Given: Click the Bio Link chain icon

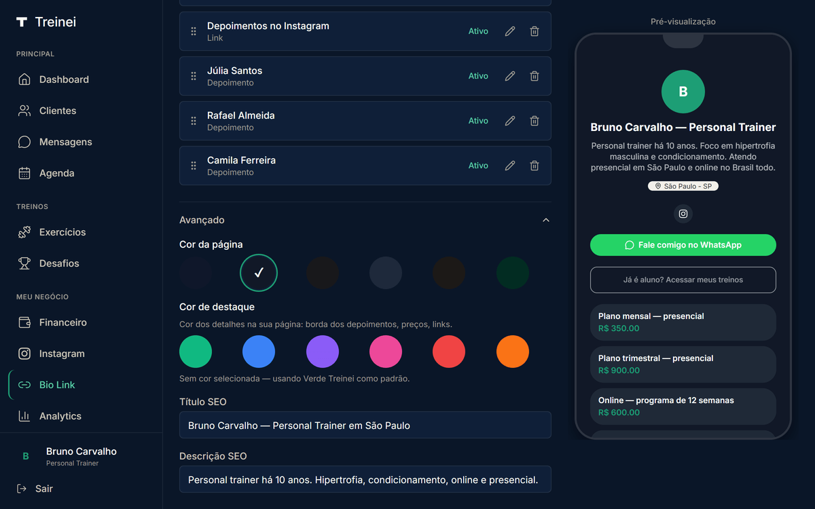Looking at the screenshot, I should tap(24, 385).
